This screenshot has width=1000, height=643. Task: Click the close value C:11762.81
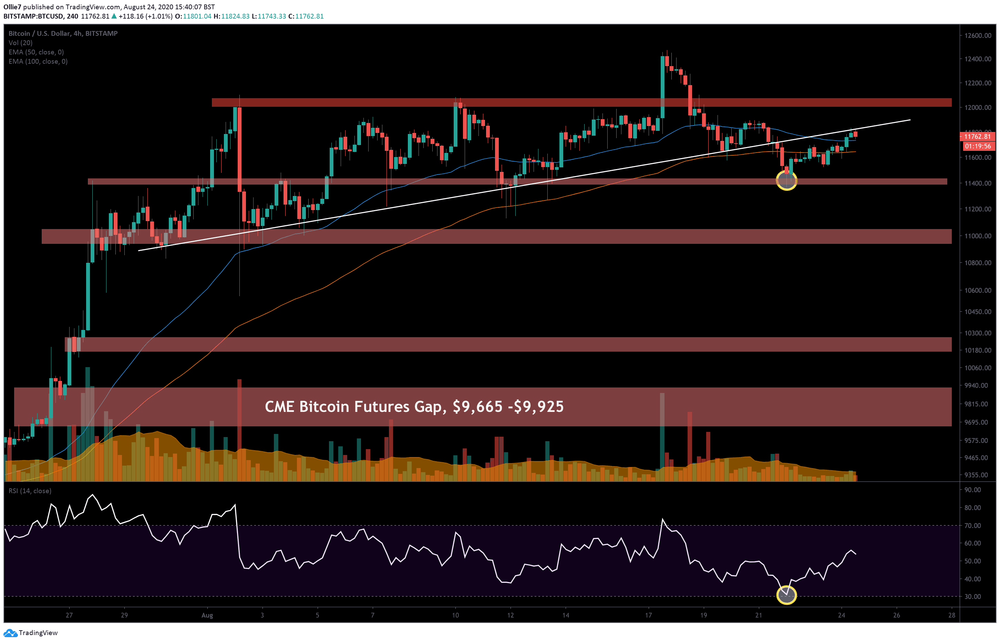(306, 16)
